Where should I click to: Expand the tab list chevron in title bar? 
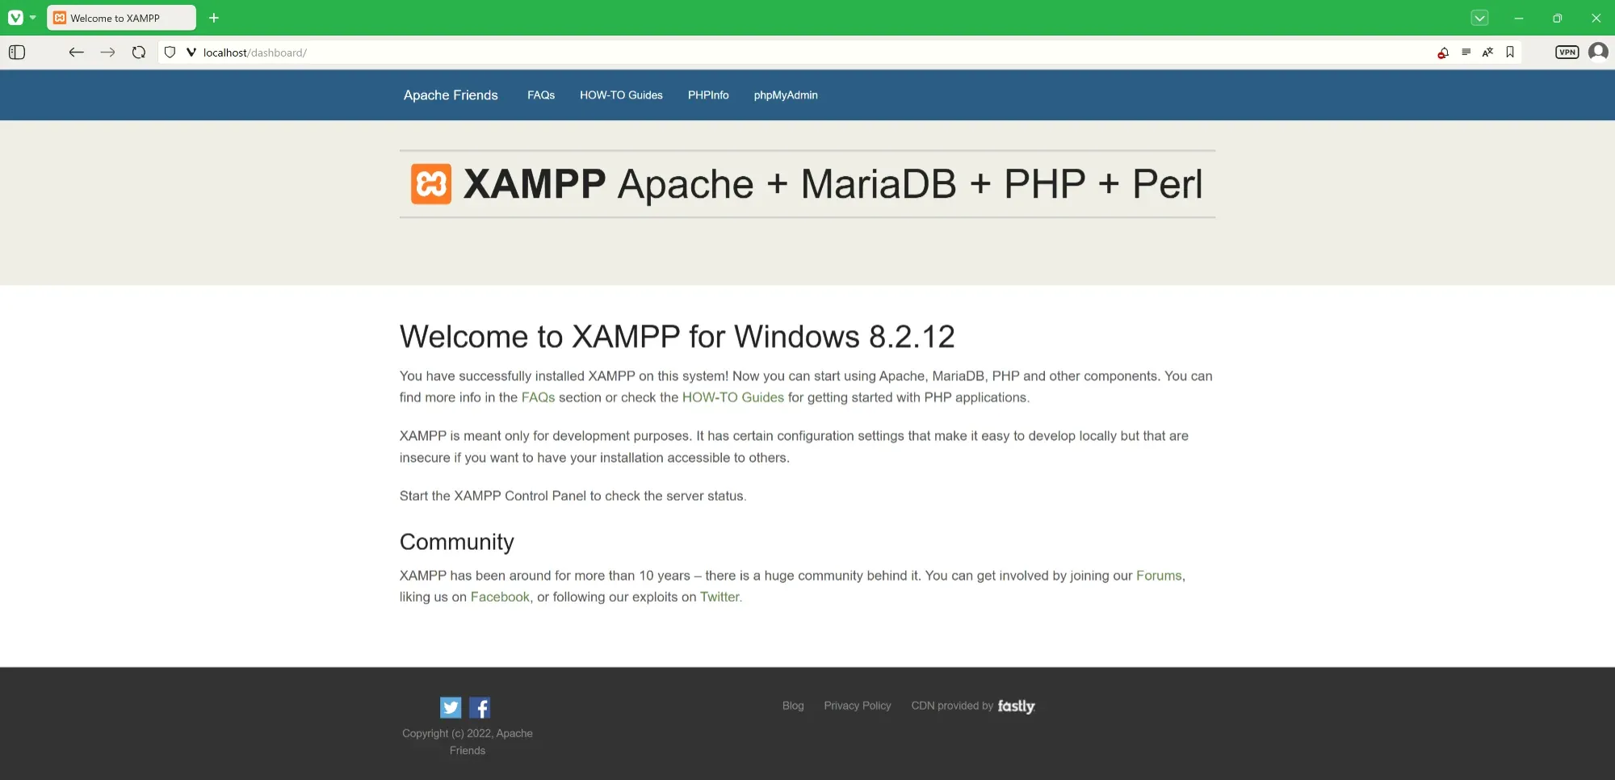(1479, 18)
